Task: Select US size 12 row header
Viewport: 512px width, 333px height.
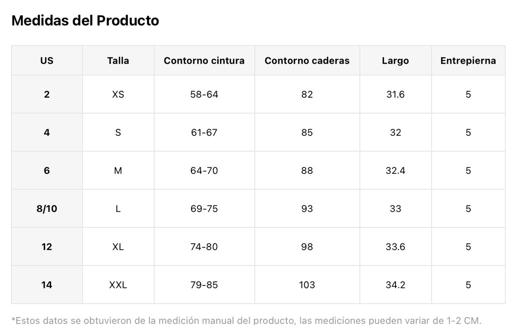Action: [x=46, y=246]
